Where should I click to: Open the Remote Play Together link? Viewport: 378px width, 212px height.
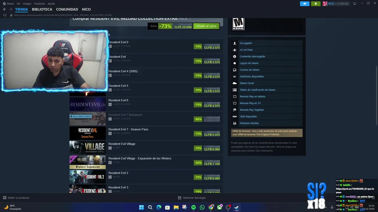[x=252, y=110]
